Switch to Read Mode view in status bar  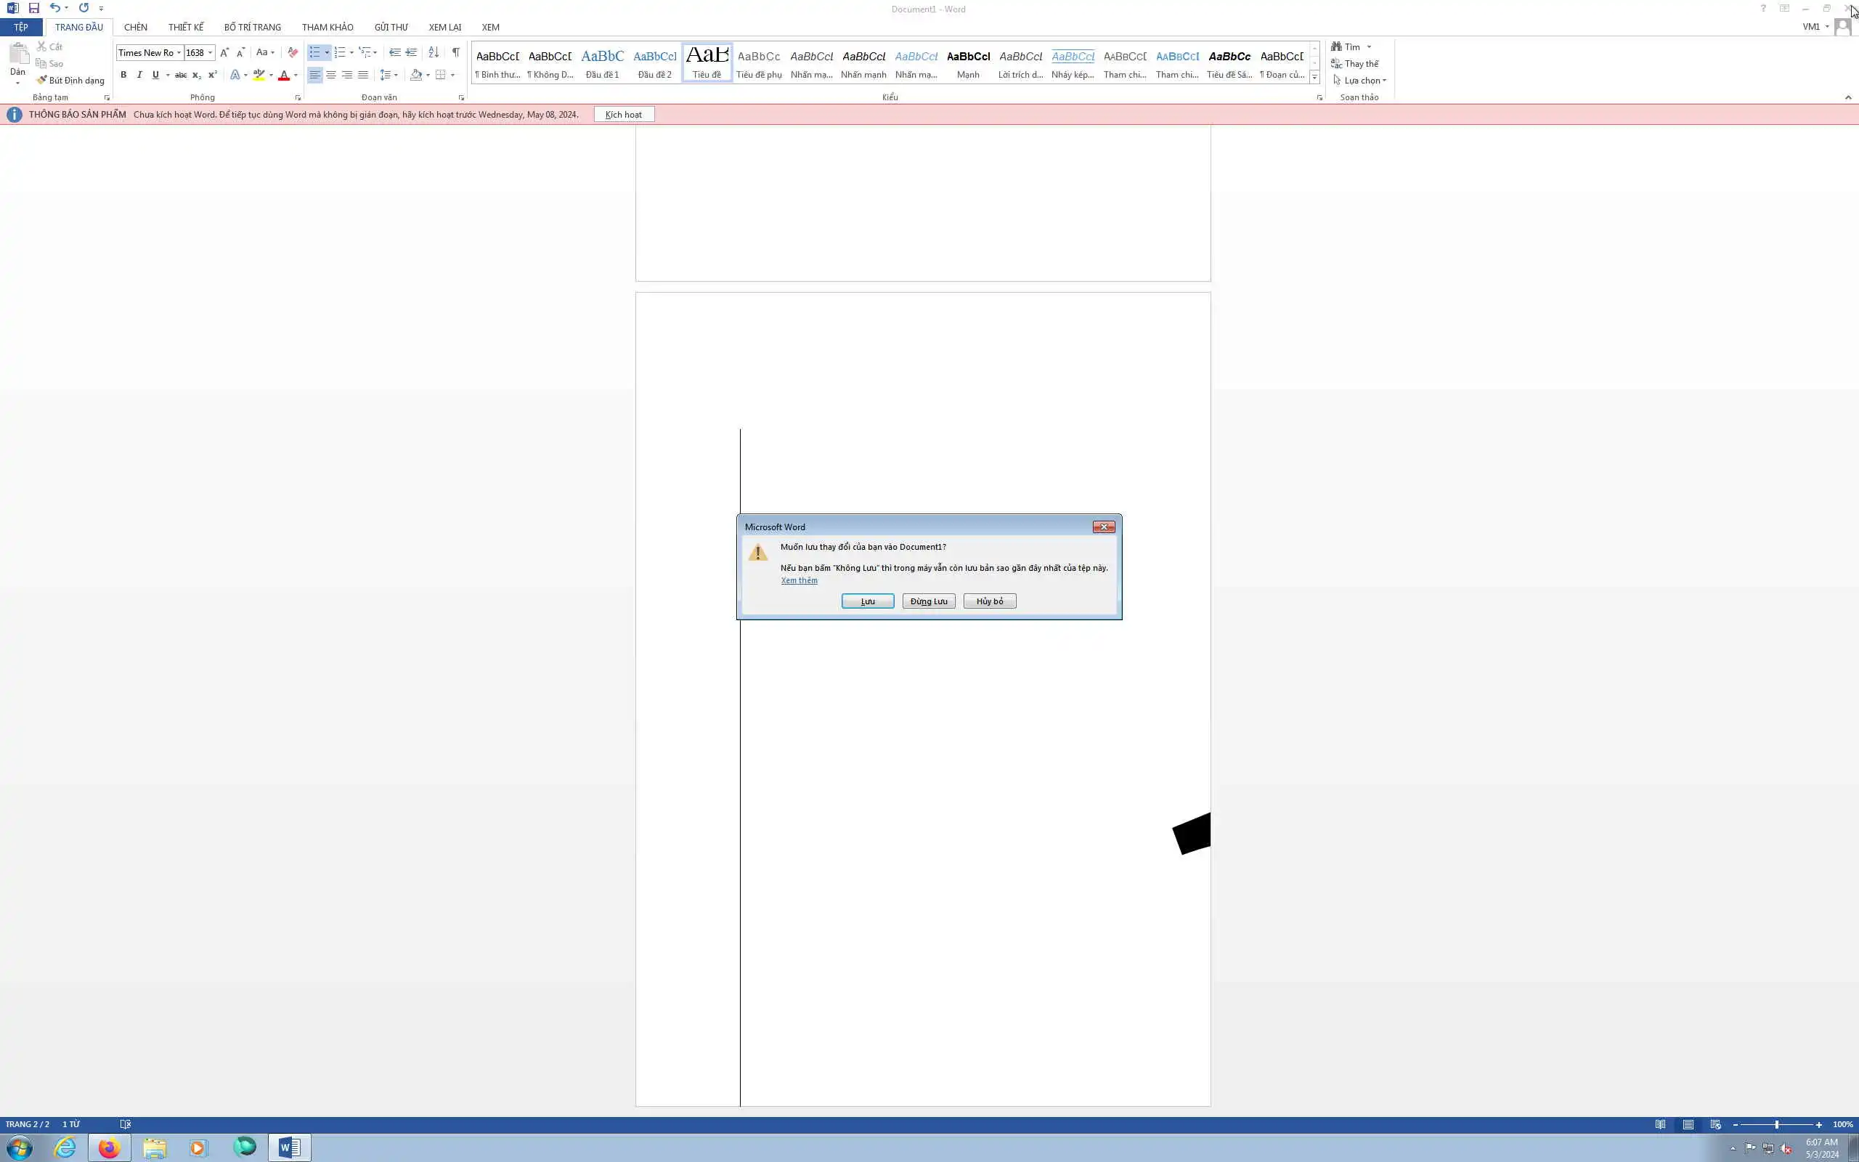(1660, 1124)
